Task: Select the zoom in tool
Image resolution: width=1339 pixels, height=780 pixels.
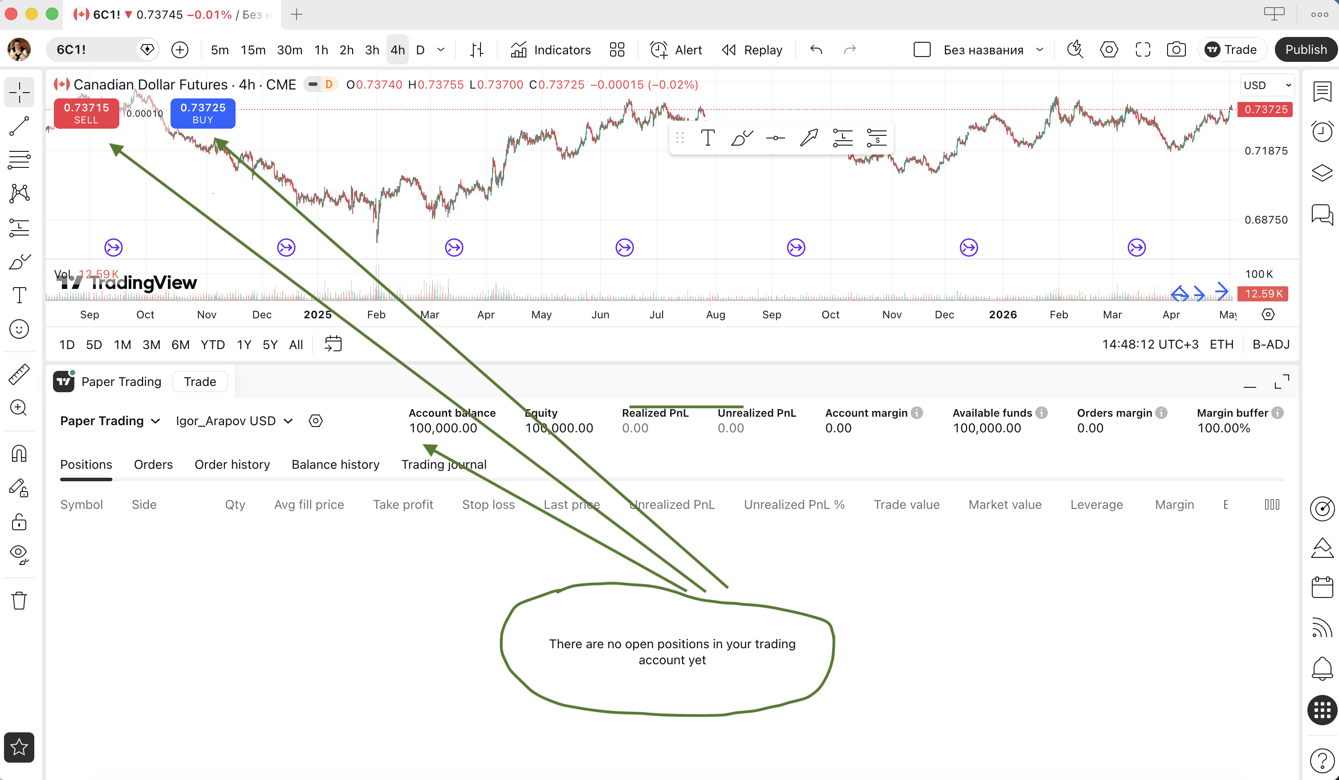Action: tap(19, 408)
